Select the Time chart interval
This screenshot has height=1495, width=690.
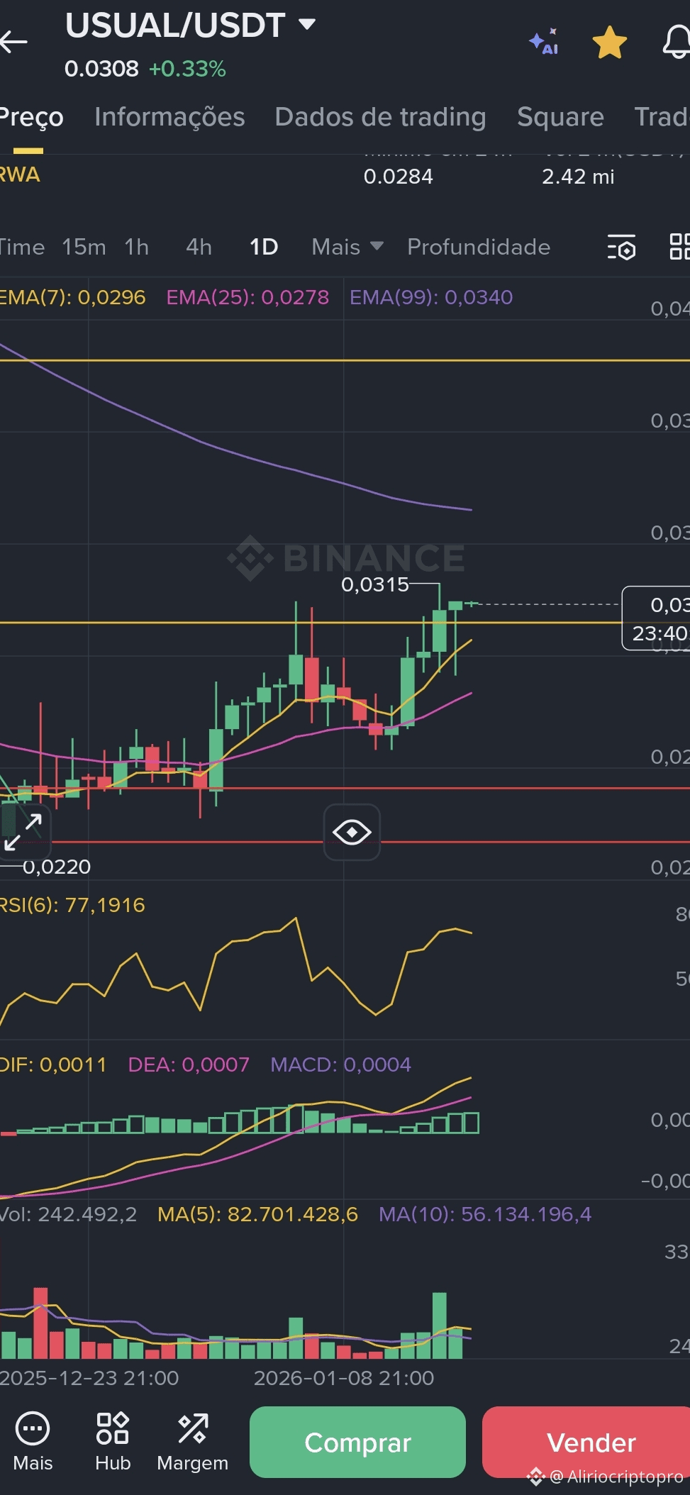pos(22,248)
